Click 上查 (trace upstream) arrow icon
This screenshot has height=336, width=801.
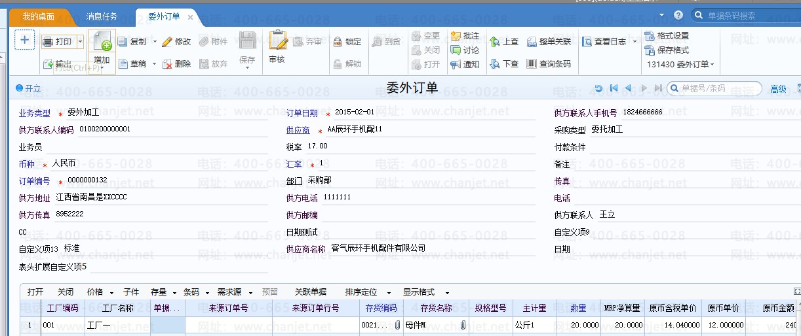[504, 42]
